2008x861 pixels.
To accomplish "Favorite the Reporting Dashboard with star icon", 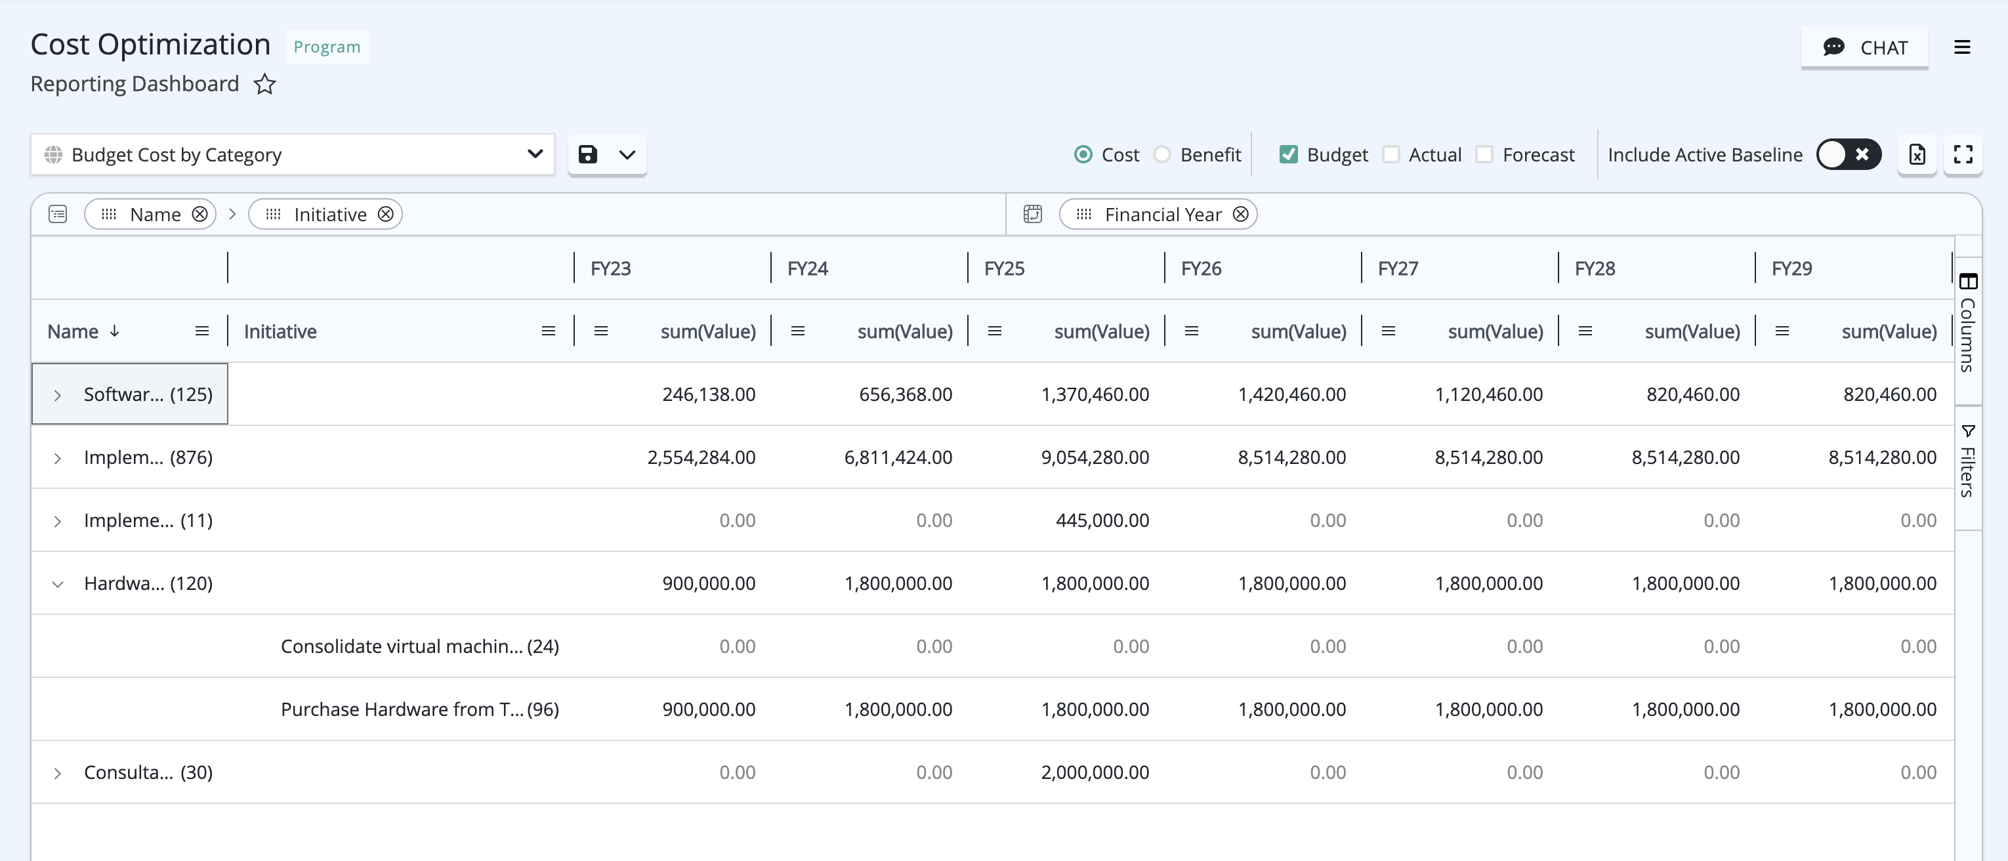I will tap(265, 83).
